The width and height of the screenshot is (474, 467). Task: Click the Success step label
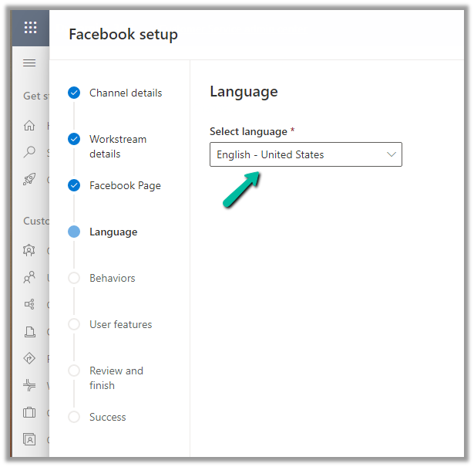click(107, 417)
